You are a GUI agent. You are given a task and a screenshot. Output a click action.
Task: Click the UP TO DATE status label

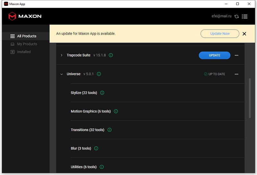pyautogui.click(x=215, y=74)
